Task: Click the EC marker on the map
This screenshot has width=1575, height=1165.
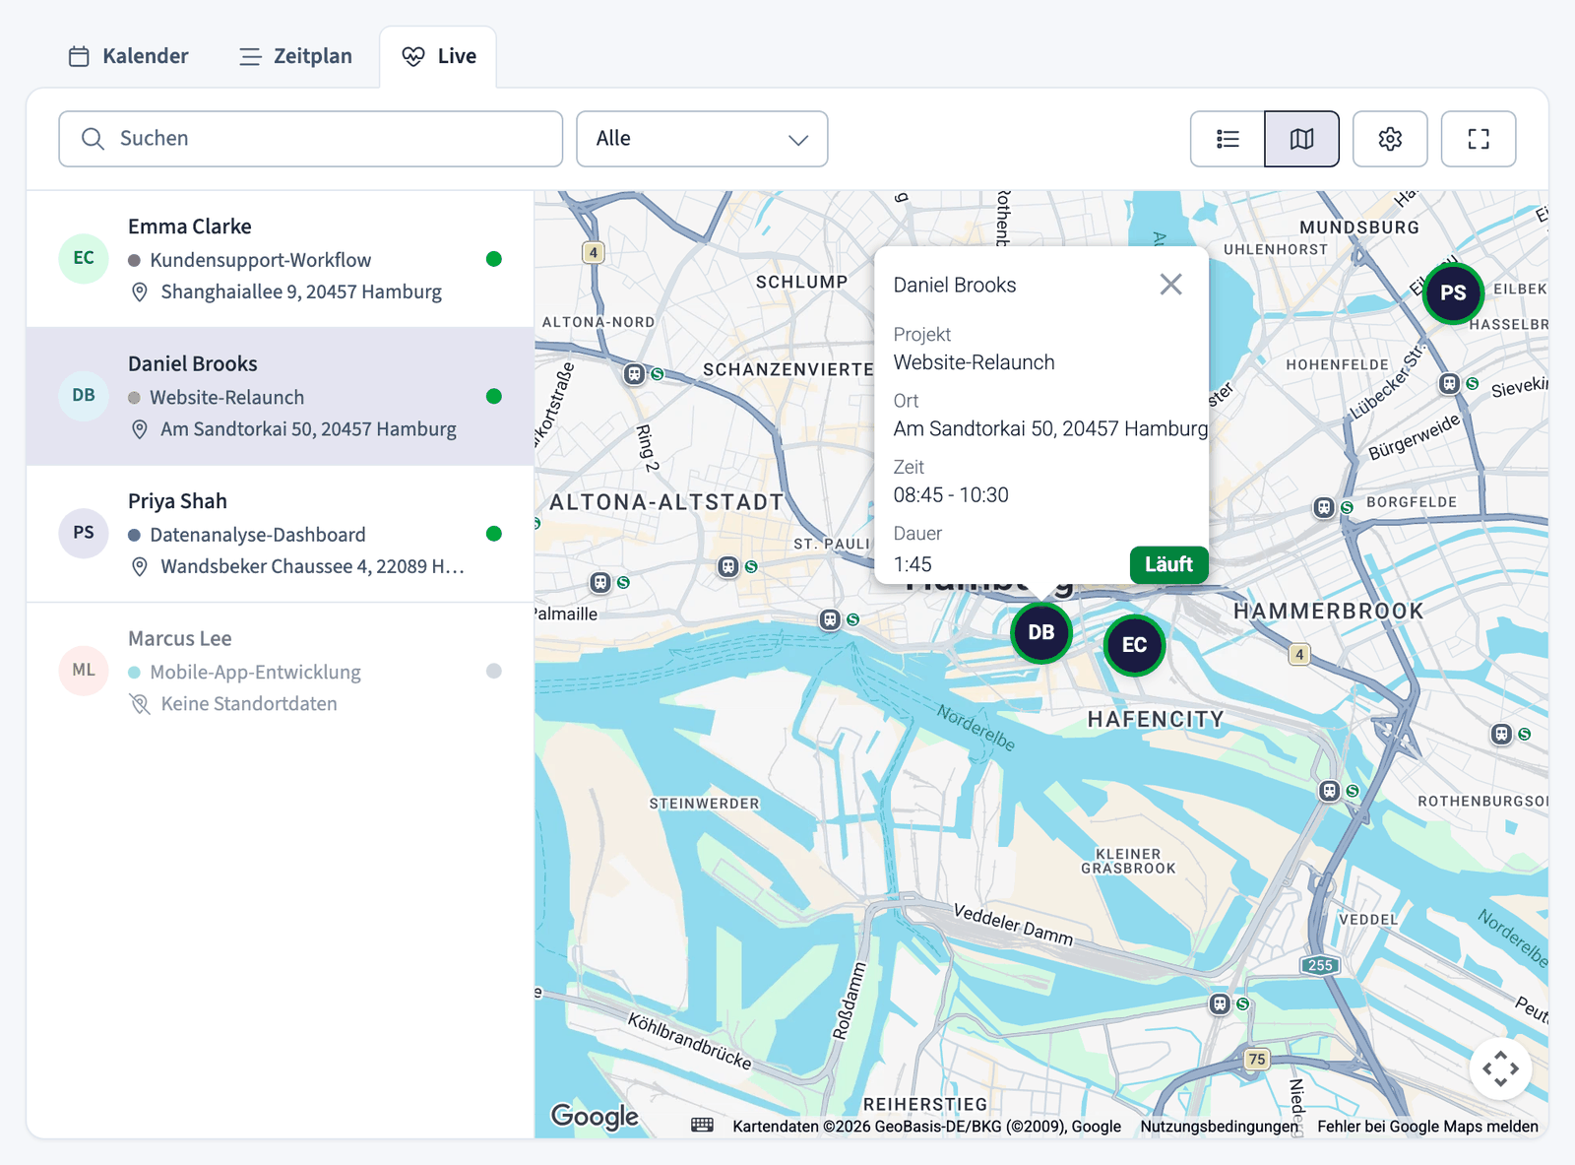Action: 1134,645
